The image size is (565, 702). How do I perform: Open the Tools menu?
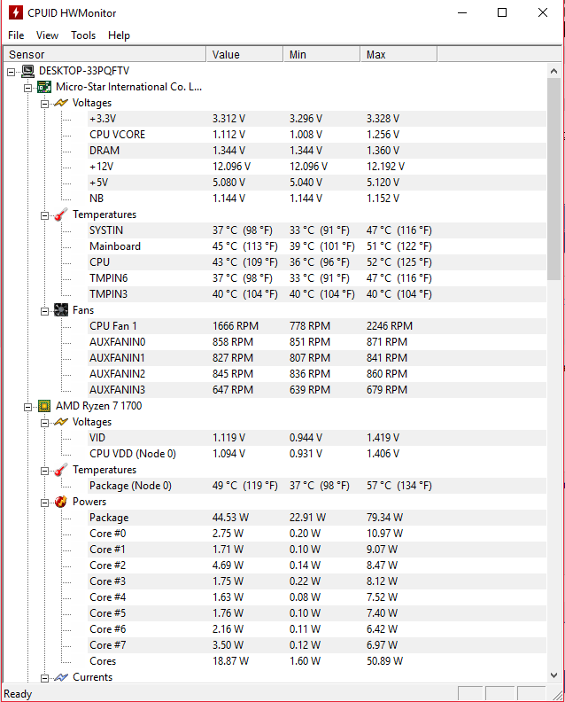[x=83, y=35]
